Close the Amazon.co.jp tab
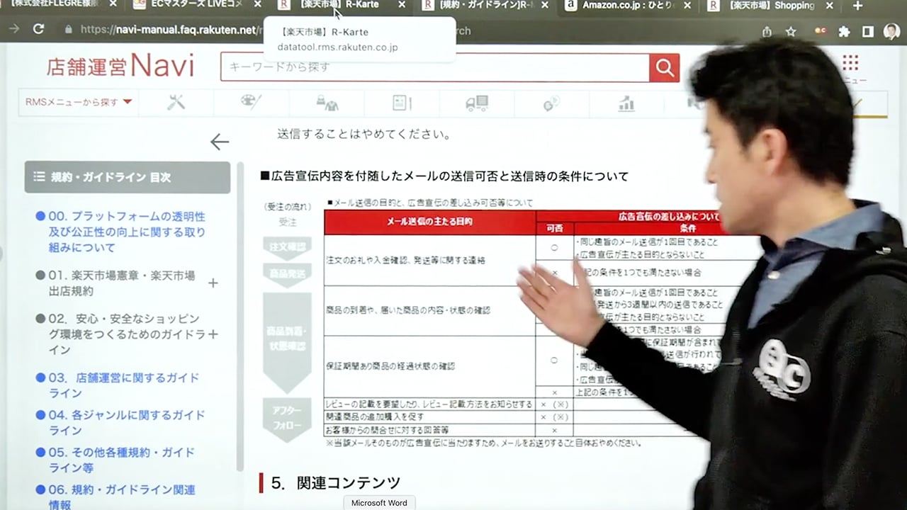The width and height of the screenshot is (907, 510). 689,6
